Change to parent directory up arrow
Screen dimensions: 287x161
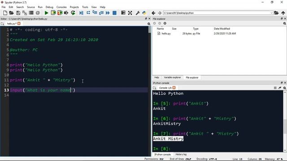click(x=283, y=13)
